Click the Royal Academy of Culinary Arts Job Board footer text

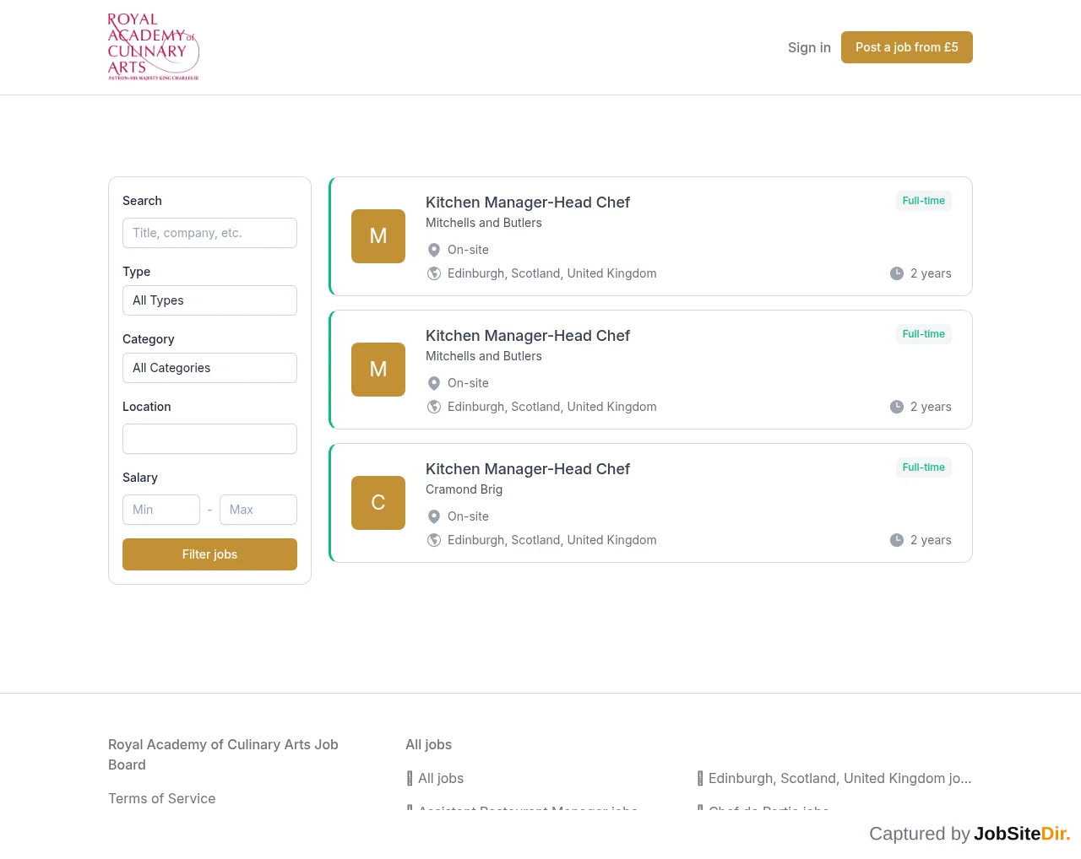pos(223,754)
